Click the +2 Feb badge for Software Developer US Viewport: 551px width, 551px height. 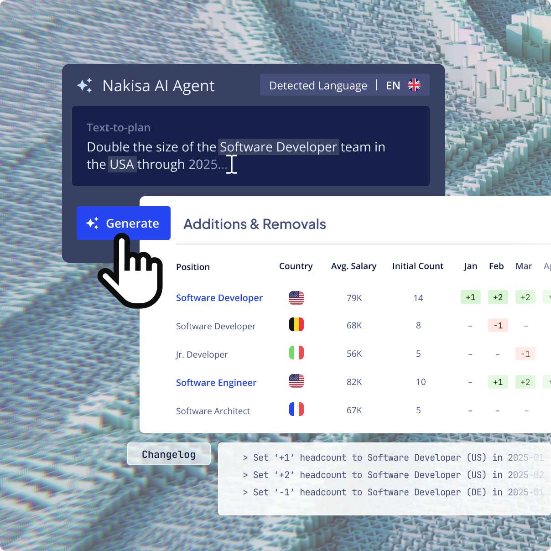(x=498, y=297)
